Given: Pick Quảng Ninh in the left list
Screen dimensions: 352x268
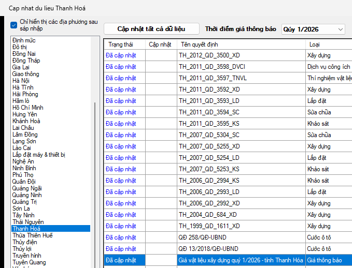Looking at the screenshot, I should pyautogui.click(x=27, y=195).
